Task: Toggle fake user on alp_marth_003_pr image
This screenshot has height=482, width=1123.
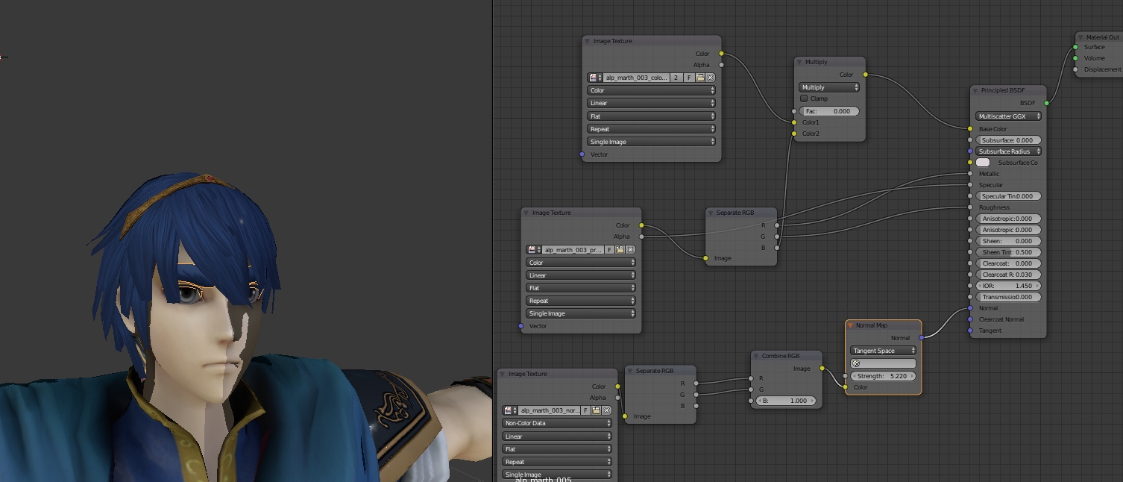Action: [x=610, y=250]
